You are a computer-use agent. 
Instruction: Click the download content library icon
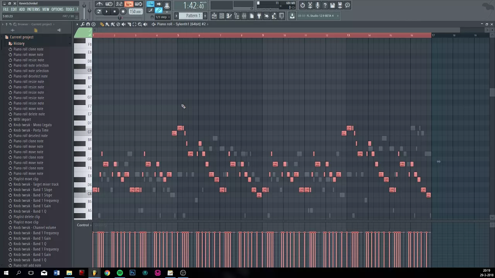pos(292,16)
